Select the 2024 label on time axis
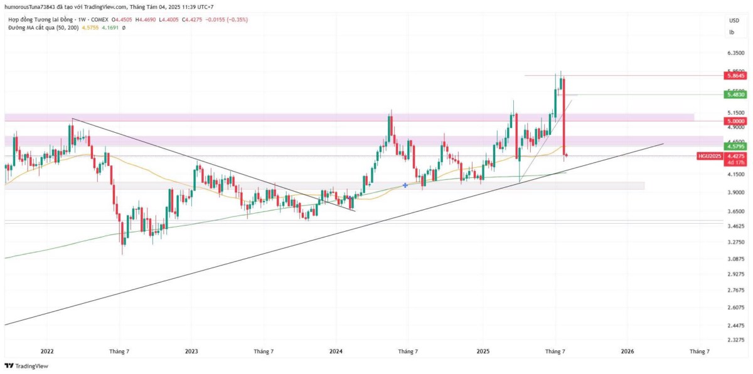Viewport: 753px width, 374px height. (336, 352)
